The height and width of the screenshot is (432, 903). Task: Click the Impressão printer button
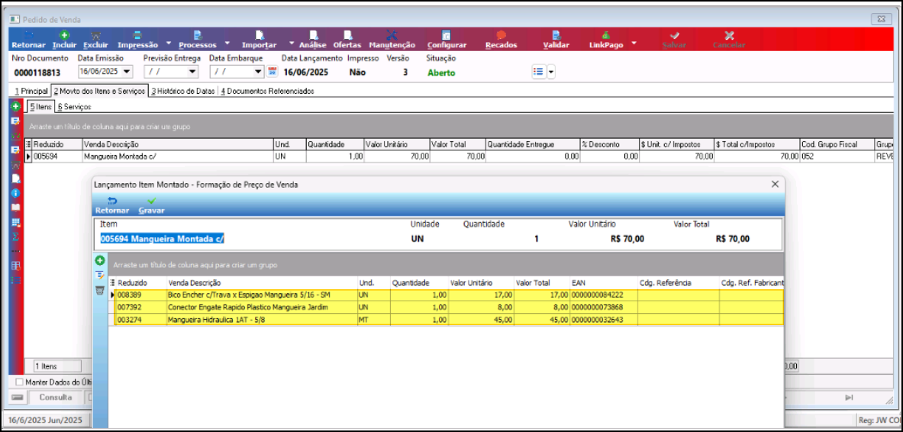(137, 40)
